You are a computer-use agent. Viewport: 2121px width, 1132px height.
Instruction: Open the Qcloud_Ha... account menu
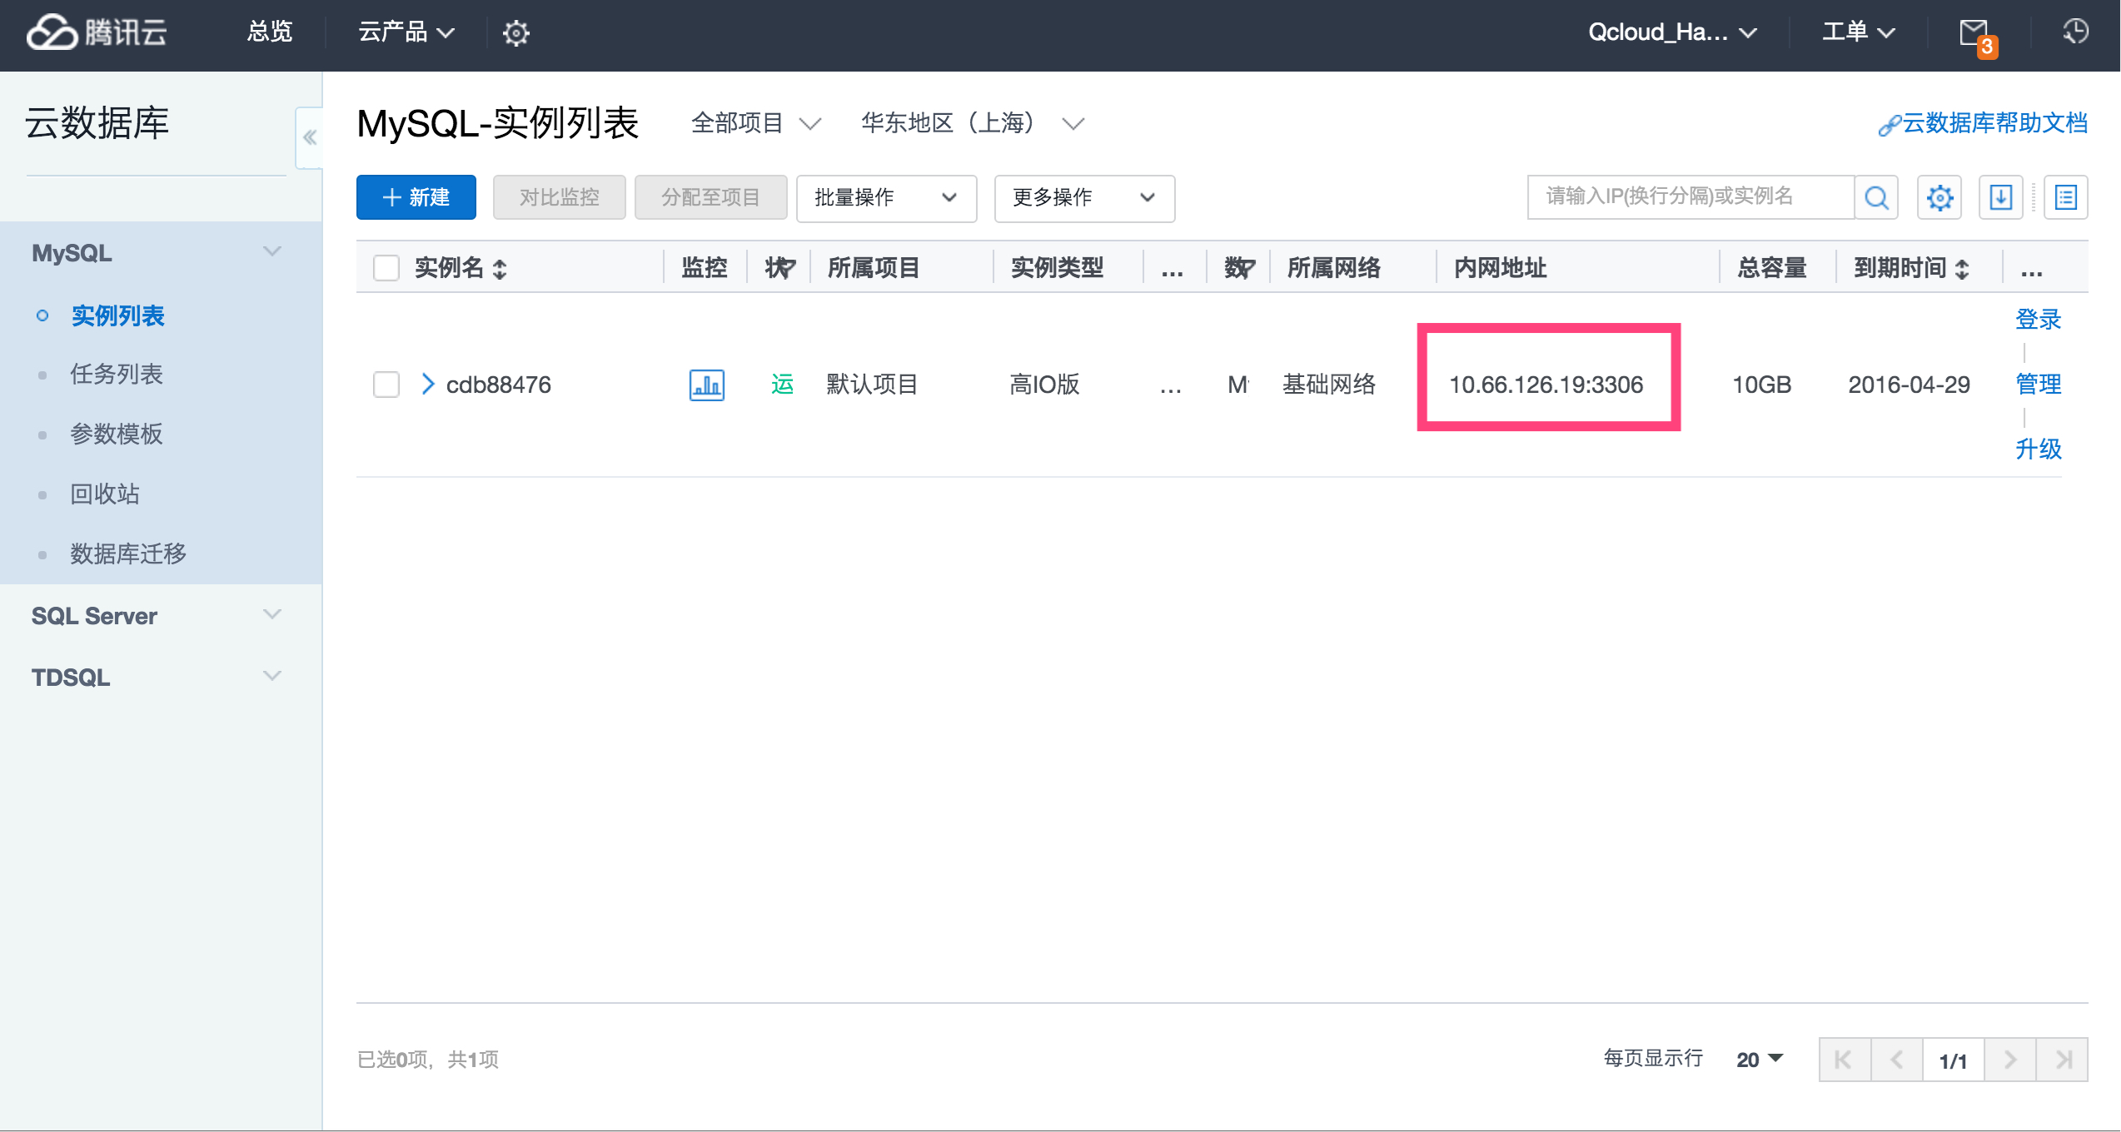[1672, 32]
